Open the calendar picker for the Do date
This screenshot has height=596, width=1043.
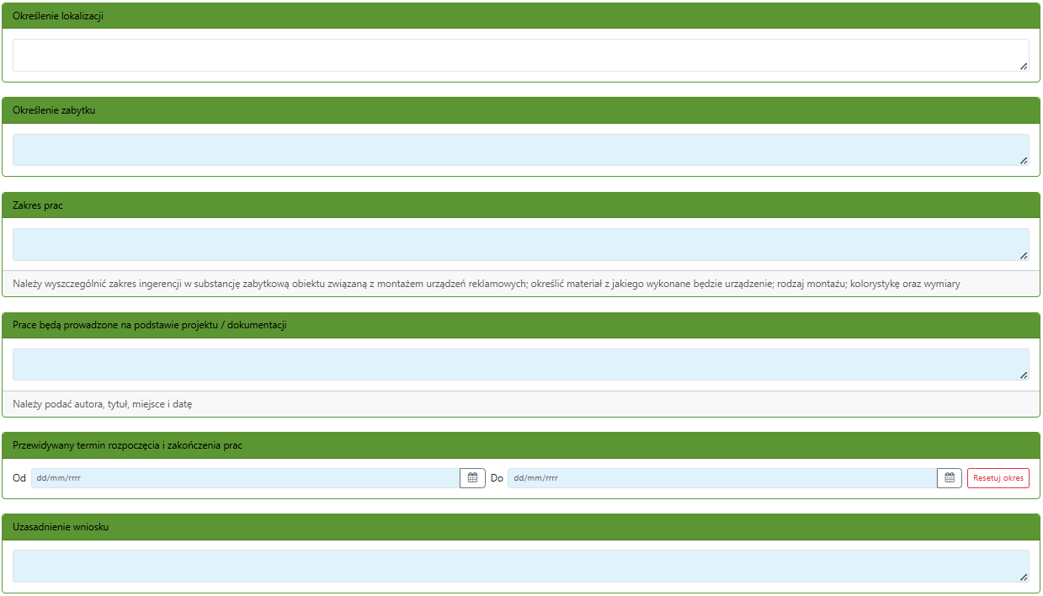pos(949,478)
